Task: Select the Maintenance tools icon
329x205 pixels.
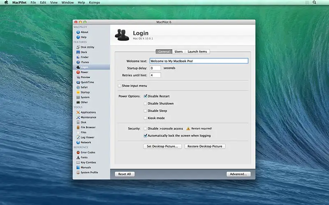Action: tap(78, 117)
